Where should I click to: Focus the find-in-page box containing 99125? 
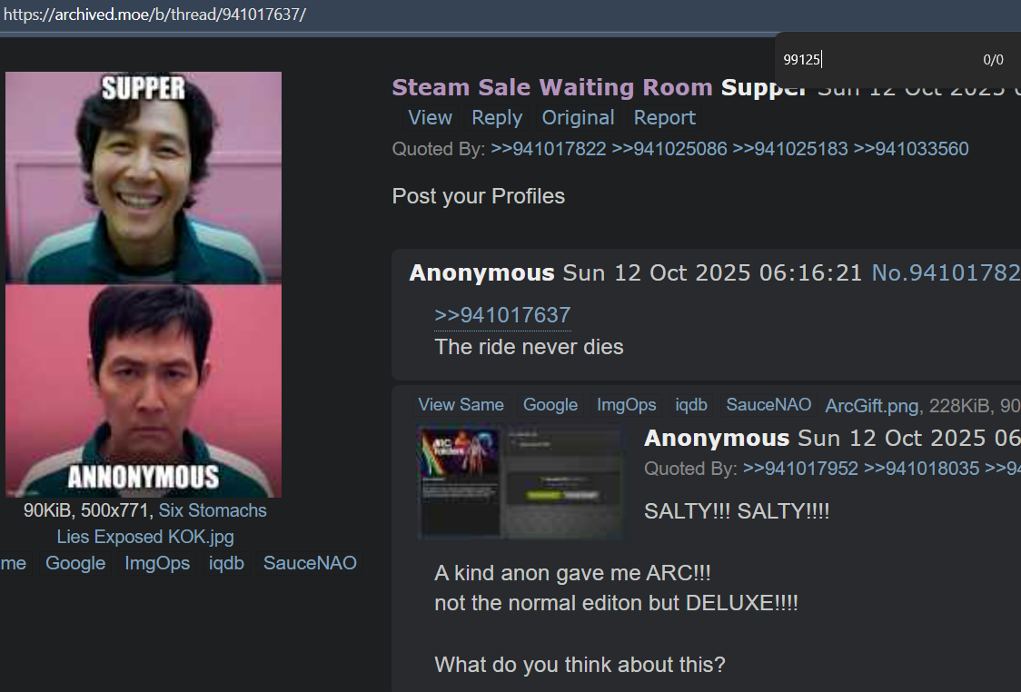tap(873, 60)
